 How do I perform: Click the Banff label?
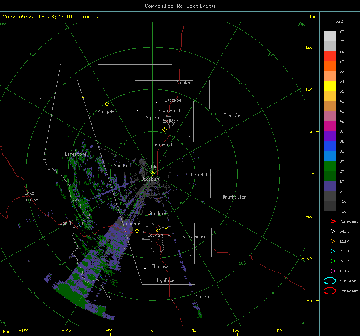(66, 223)
